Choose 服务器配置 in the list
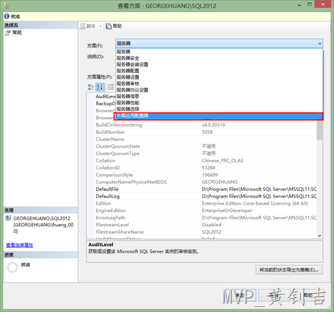334x312 pixels. pos(219,71)
